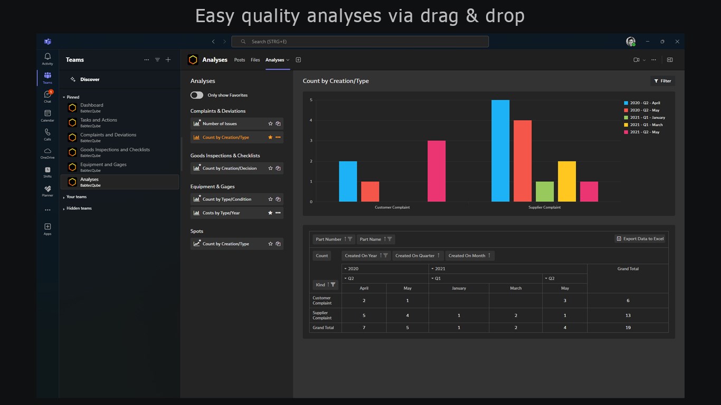The image size is (721, 405).
Task: Open the Calendar app
Action: (48, 115)
